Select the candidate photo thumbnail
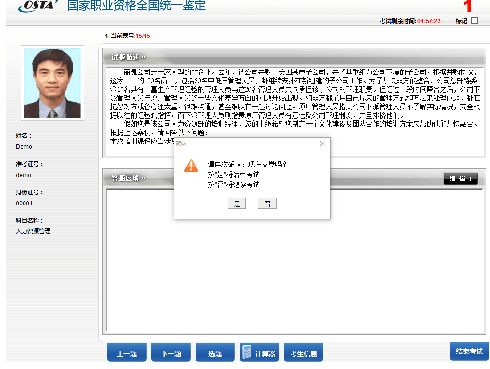 click(52, 83)
